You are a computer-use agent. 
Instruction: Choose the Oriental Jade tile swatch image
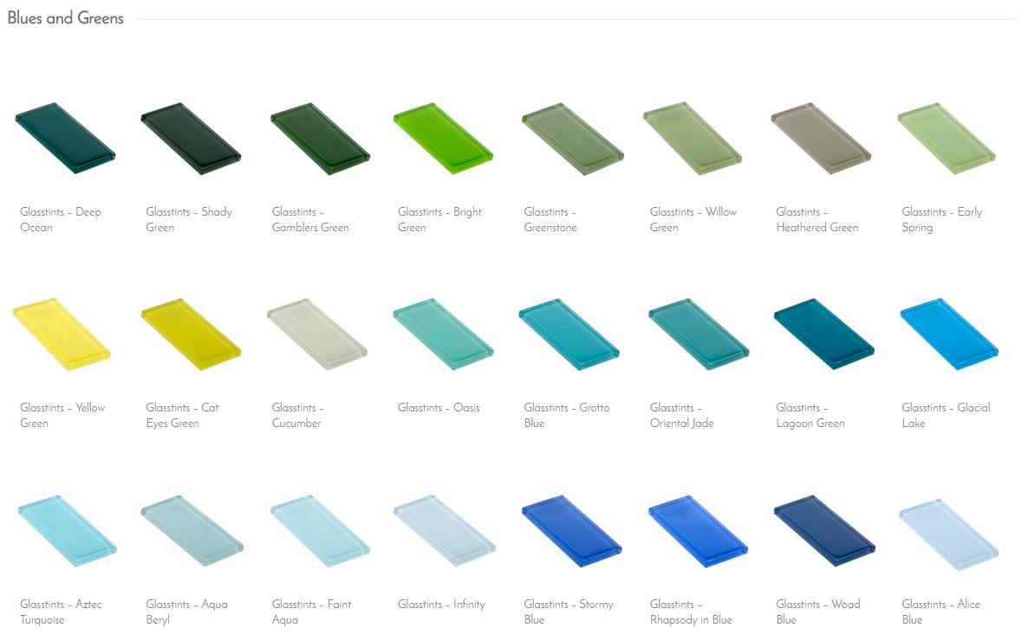(699, 334)
